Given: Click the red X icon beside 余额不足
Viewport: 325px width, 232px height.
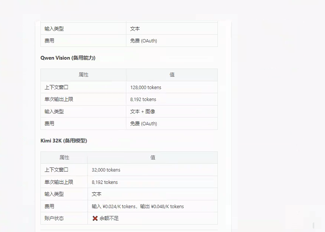Looking at the screenshot, I should tap(95, 218).
